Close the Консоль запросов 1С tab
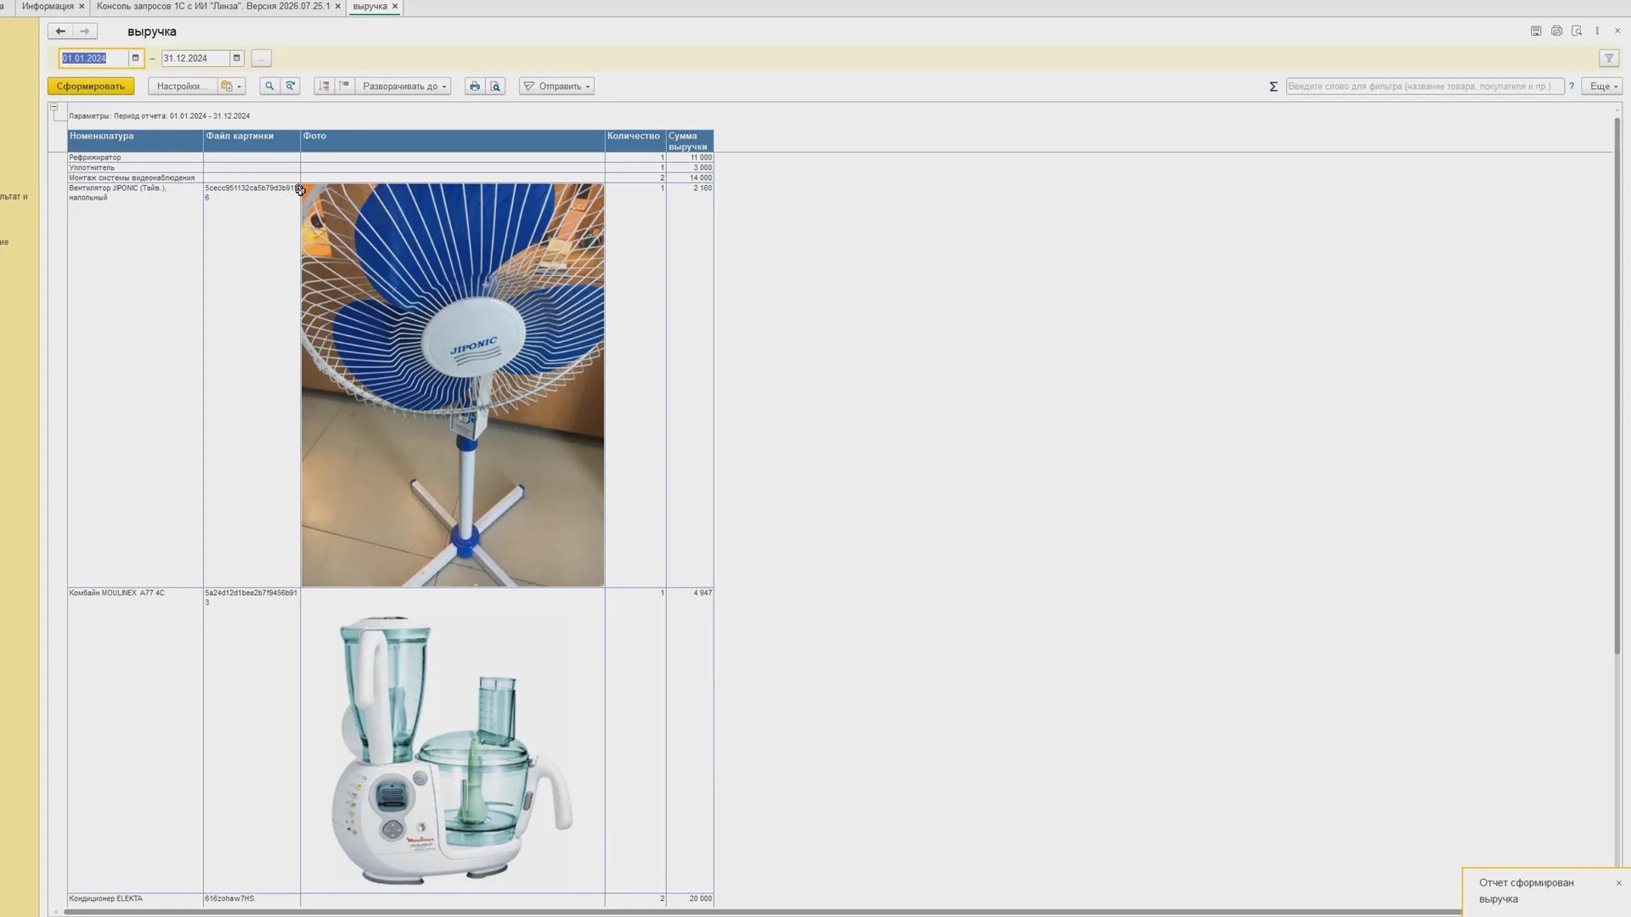1631x917 pixels. [337, 7]
